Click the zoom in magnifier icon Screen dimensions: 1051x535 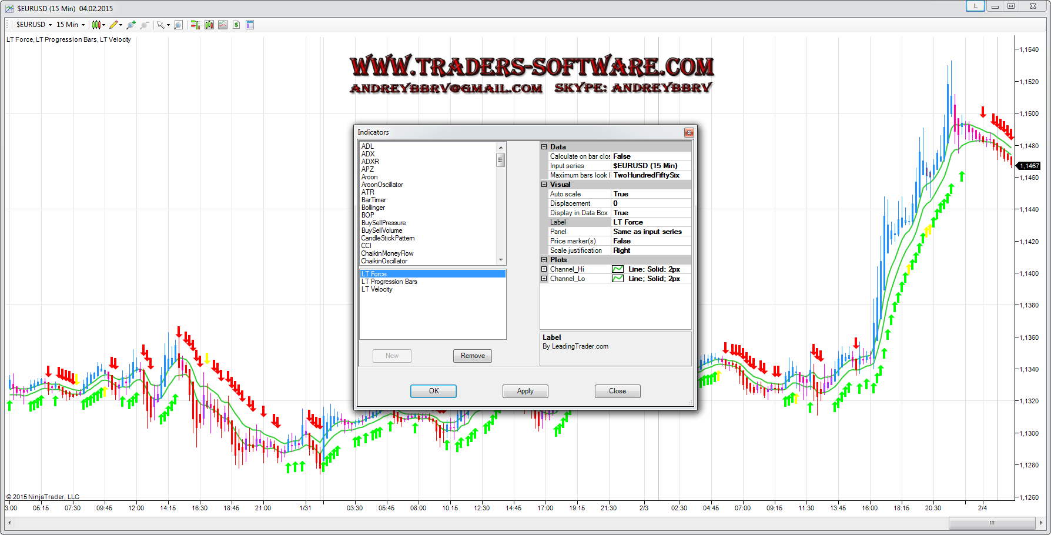(130, 25)
